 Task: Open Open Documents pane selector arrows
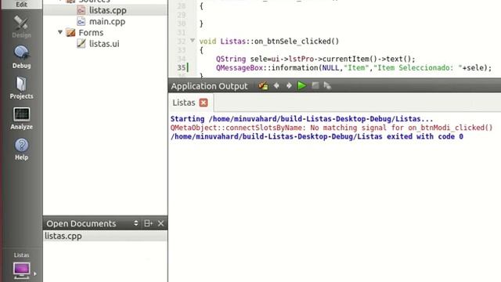point(135,223)
